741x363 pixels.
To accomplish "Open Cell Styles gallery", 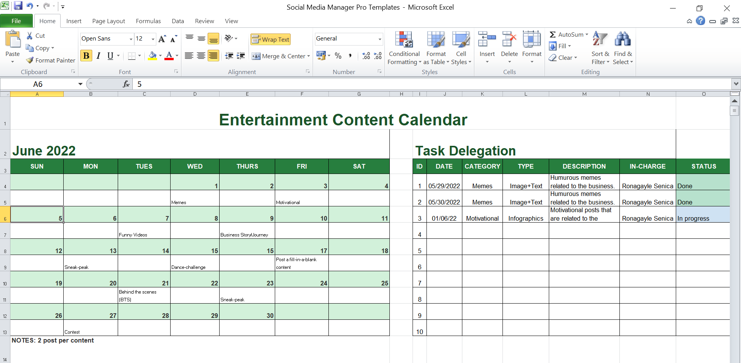I will coord(461,48).
